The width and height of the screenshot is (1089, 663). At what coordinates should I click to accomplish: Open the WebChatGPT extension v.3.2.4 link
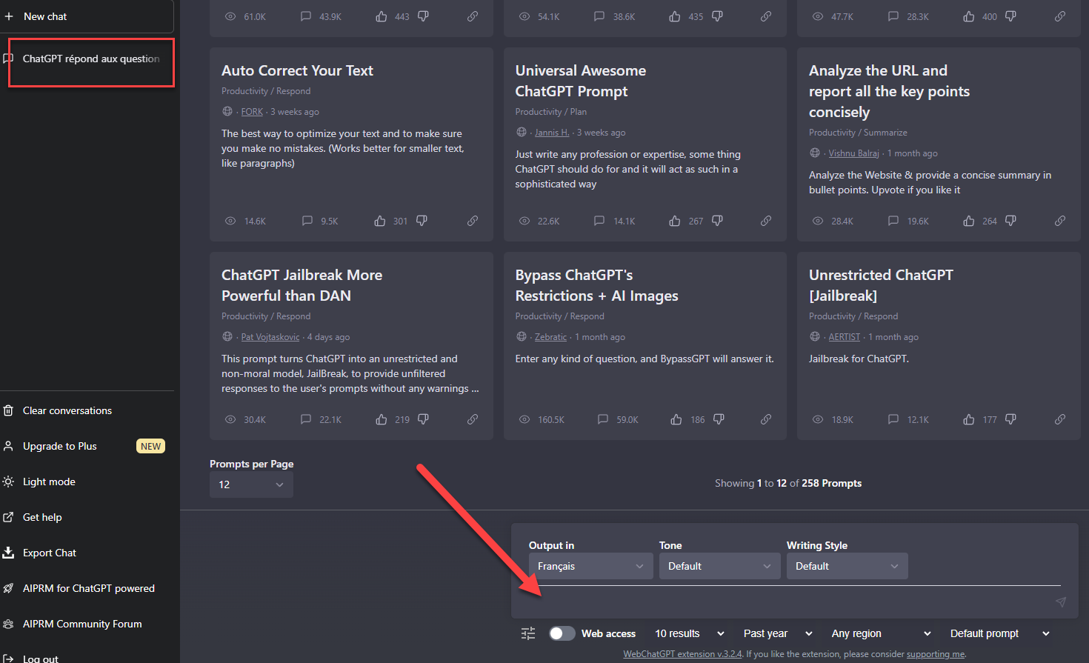point(682,654)
